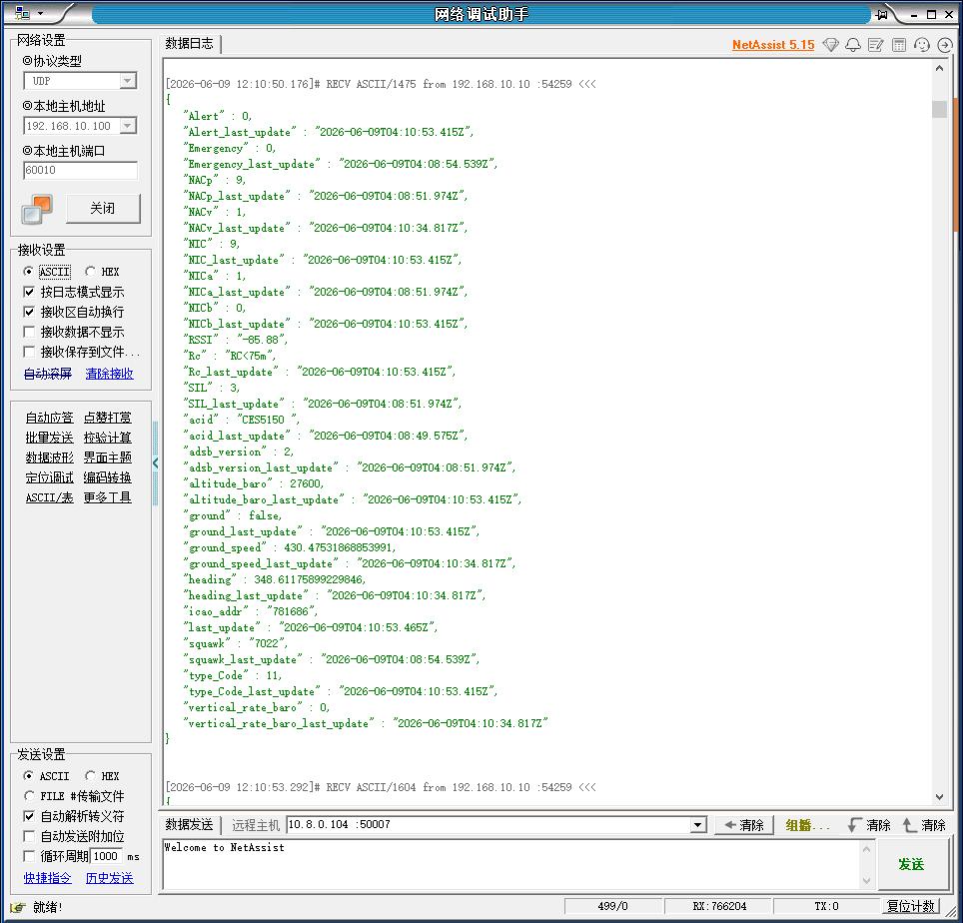This screenshot has width=963, height=923.
Task: Switch to the 数据日志 tab
Action: pyautogui.click(x=189, y=44)
